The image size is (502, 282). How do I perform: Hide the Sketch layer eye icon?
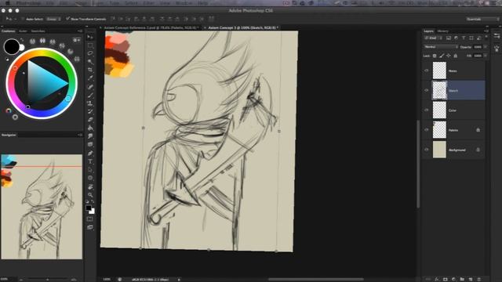coord(427,91)
